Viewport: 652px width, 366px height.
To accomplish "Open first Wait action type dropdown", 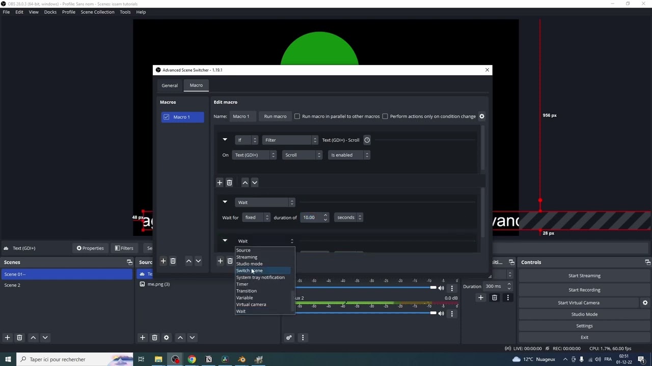I will point(265,202).
